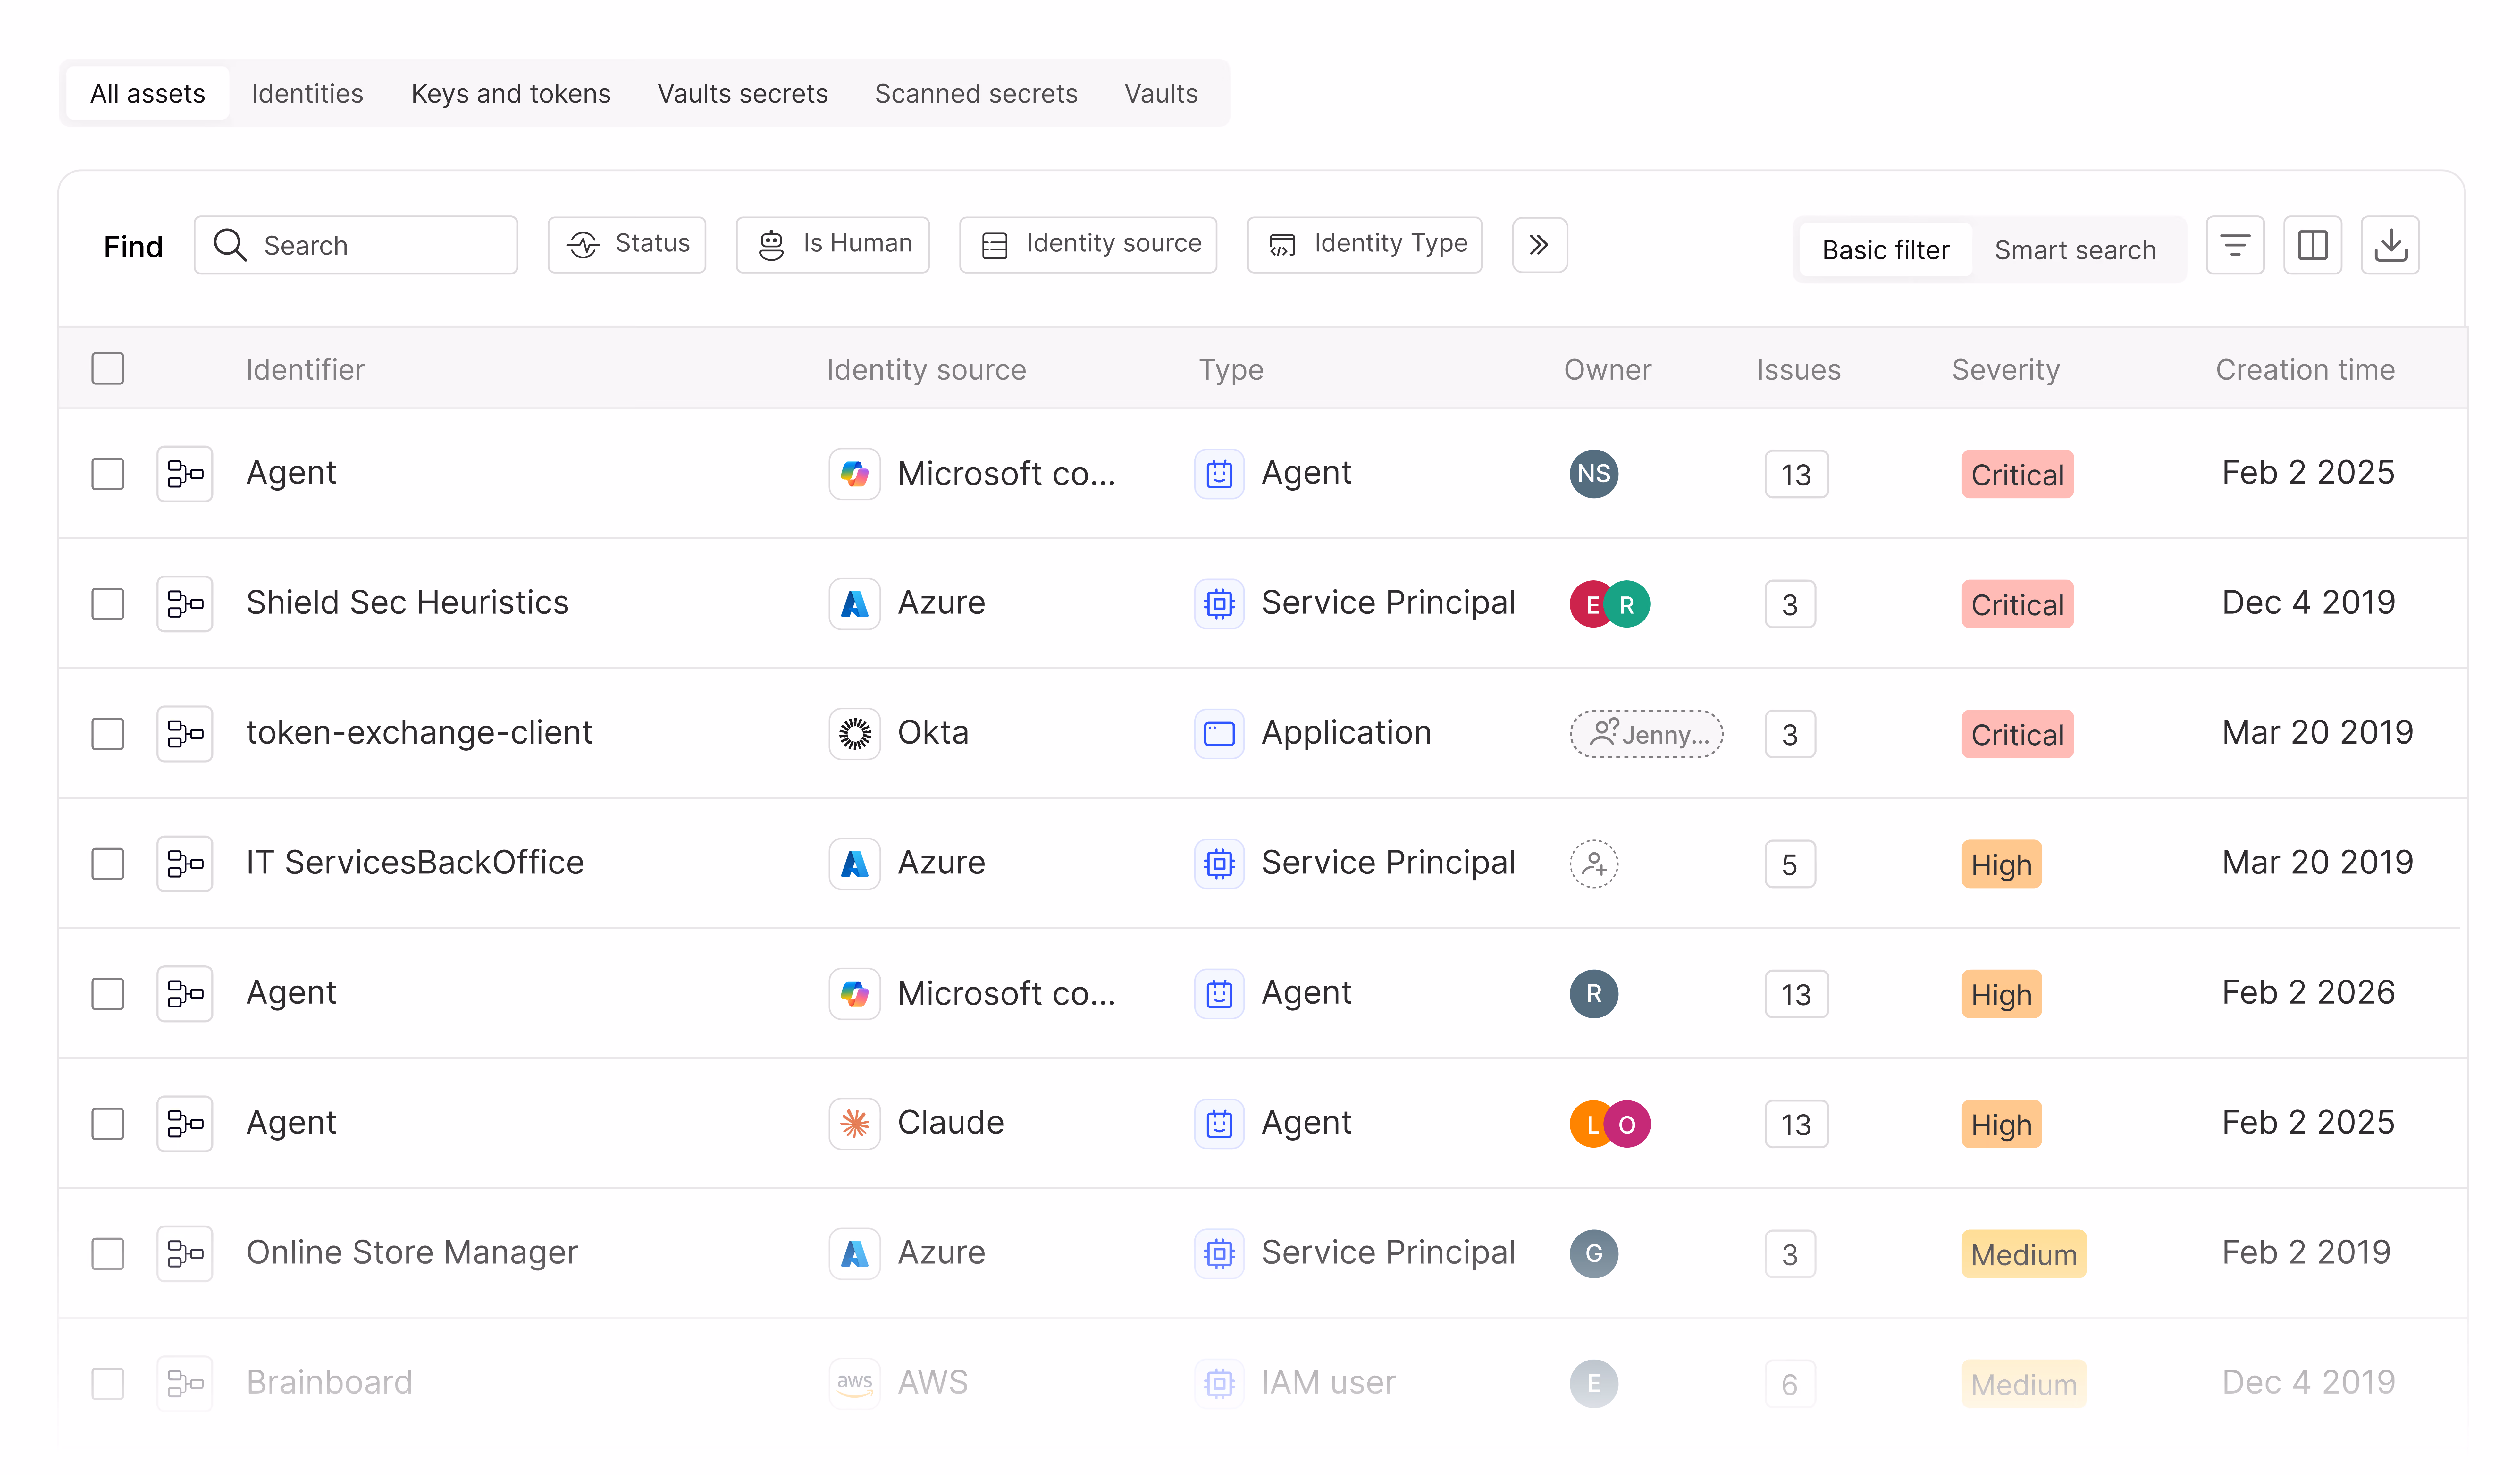
Task: Click the E owner avatar in Shield Sec Heuristics row
Action: (x=1590, y=604)
